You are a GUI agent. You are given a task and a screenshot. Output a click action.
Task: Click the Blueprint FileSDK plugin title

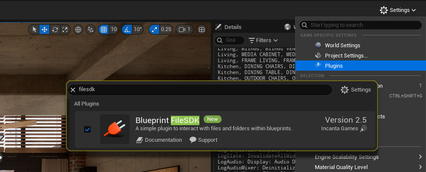click(x=167, y=120)
